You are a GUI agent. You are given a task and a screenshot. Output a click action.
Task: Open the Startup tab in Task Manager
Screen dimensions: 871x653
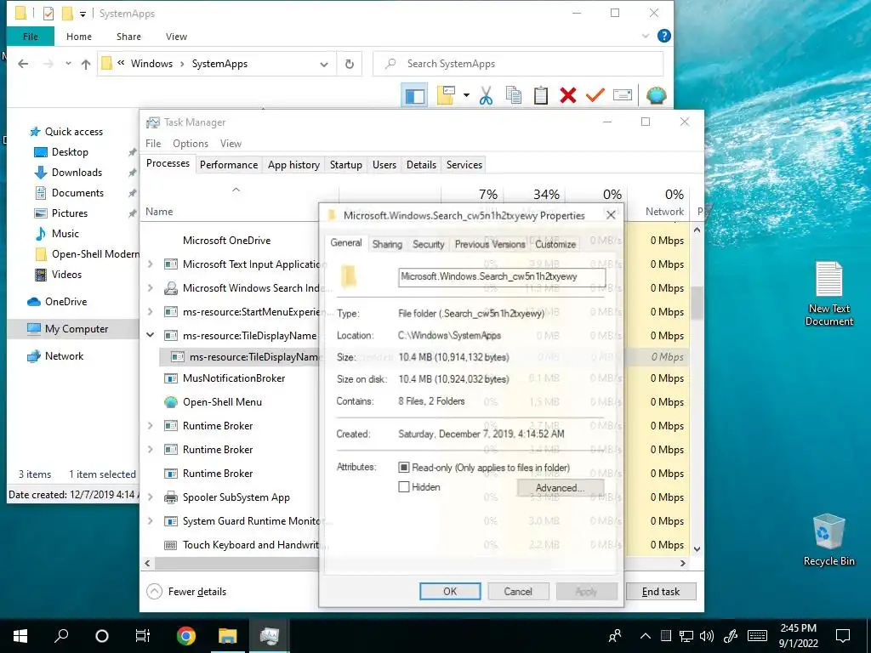[x=345, y=165]
